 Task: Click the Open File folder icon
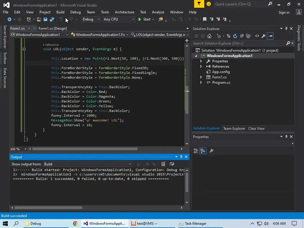39,19
